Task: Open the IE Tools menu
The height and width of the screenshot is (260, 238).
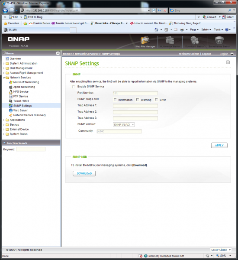Action: (218, 29)
